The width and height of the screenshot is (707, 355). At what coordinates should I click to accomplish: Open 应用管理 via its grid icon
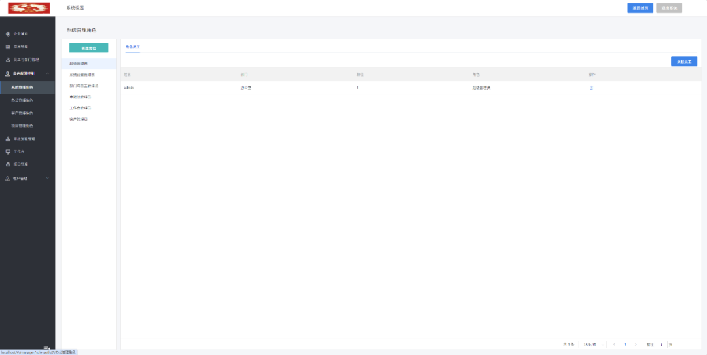point(8,47)
